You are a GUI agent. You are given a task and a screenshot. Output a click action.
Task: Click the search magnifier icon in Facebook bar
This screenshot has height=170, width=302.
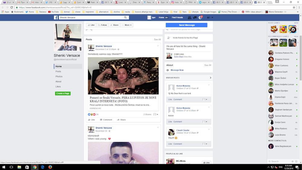[126, 18]
